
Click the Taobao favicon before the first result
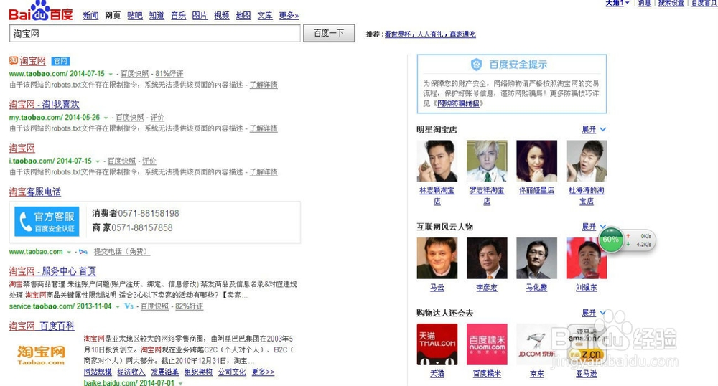pos(13,60)
